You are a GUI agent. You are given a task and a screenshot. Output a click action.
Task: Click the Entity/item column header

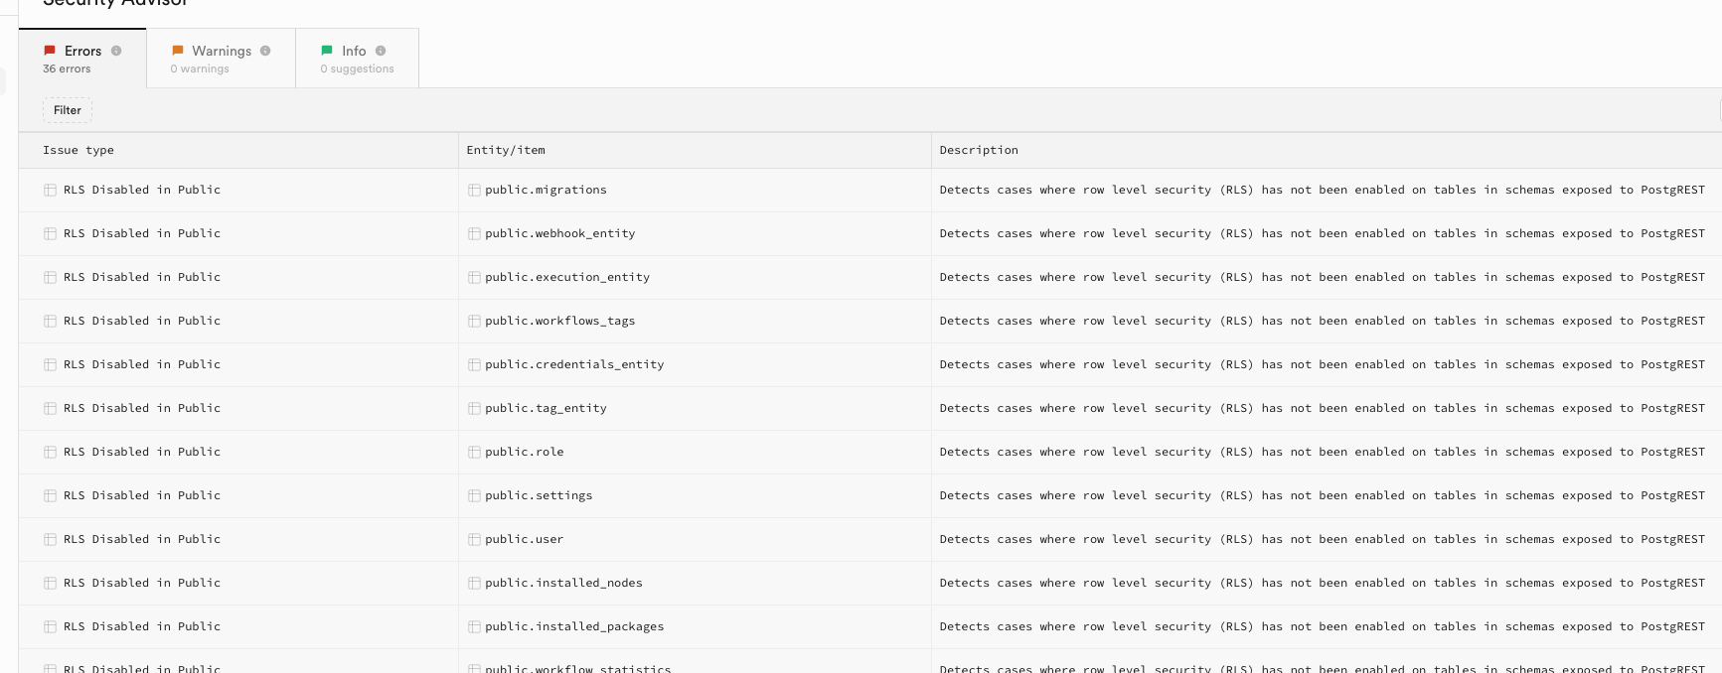(x=506, y=150)
